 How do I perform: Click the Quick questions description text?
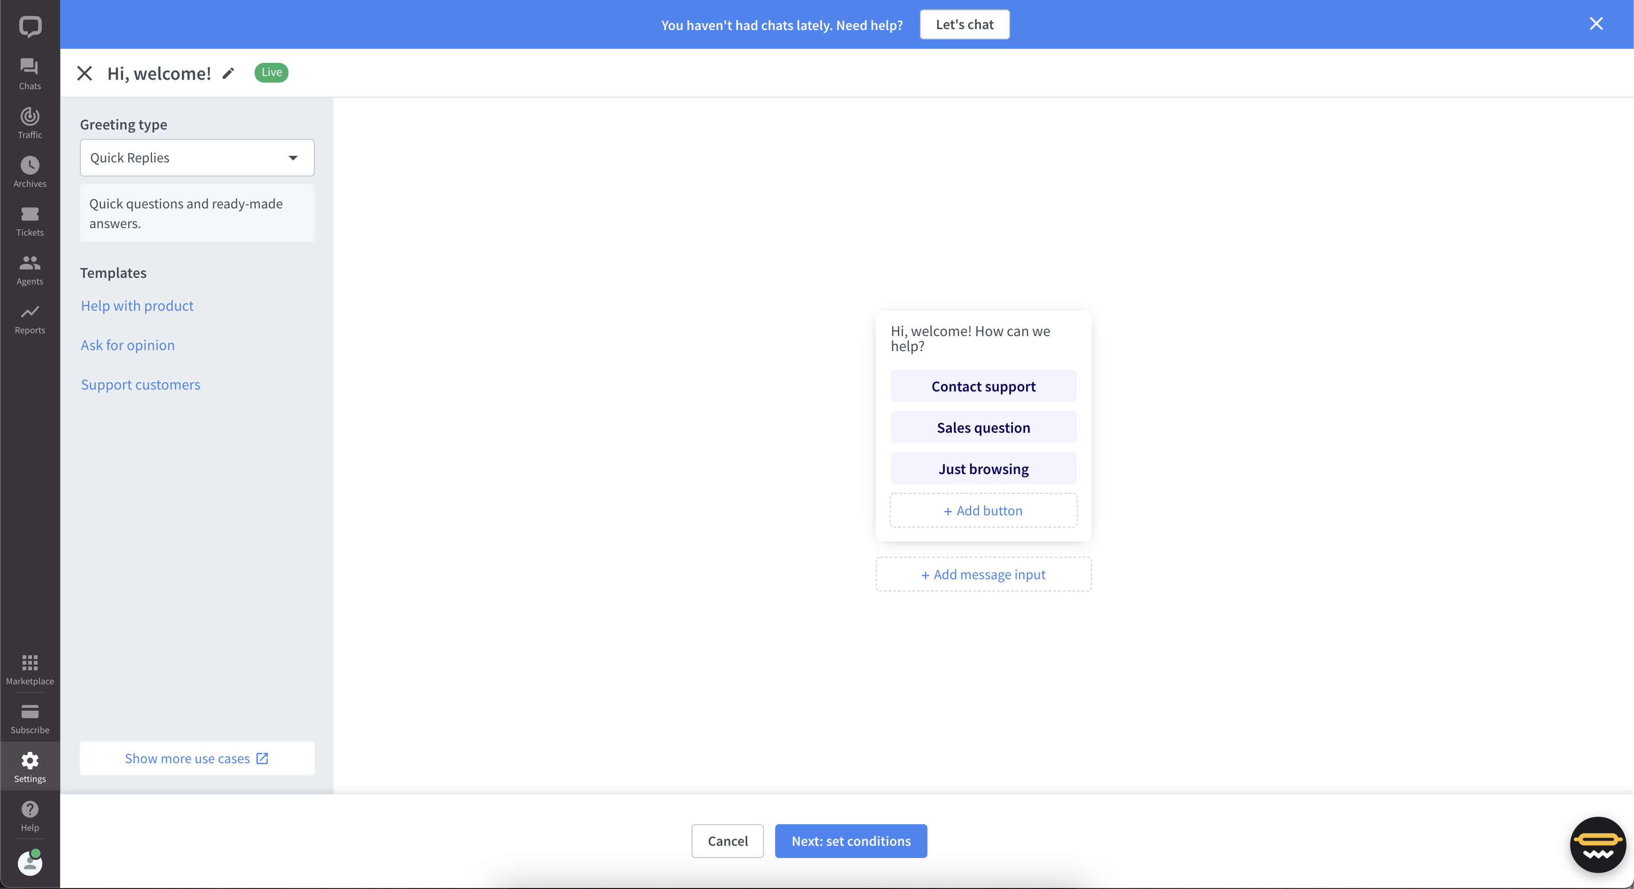coord(186,214)
